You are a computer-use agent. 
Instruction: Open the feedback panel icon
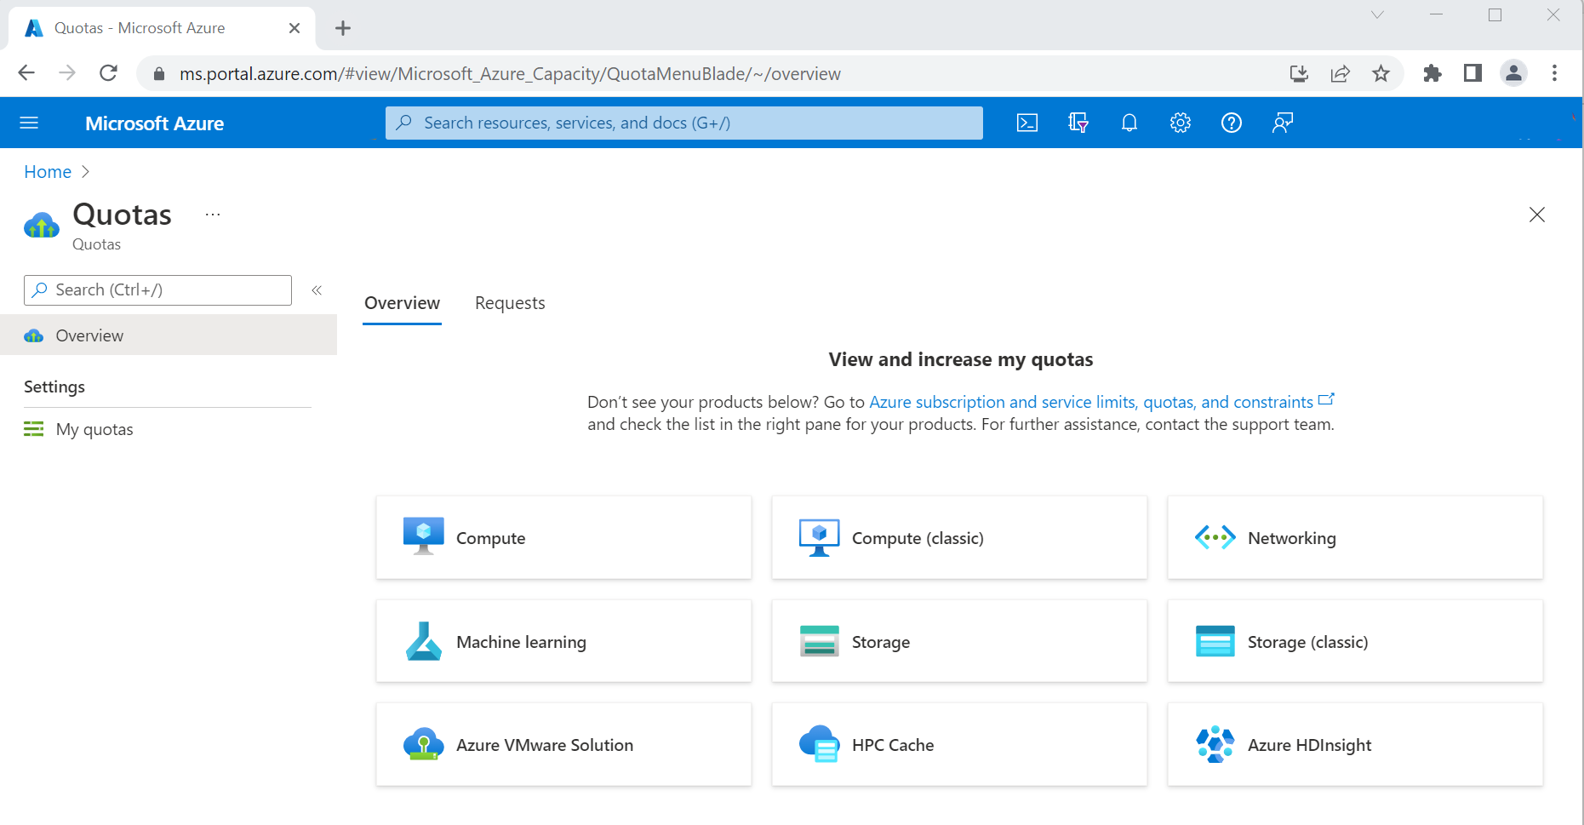(1283, 123)
